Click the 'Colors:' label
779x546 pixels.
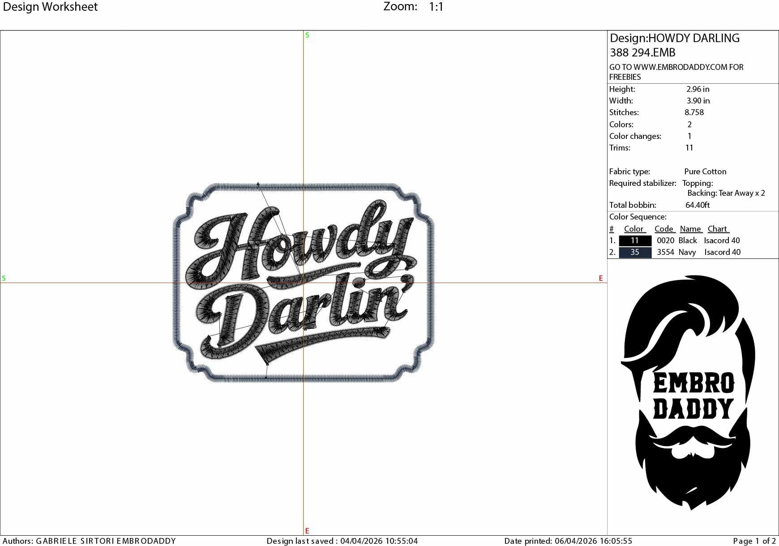[621, 125]
